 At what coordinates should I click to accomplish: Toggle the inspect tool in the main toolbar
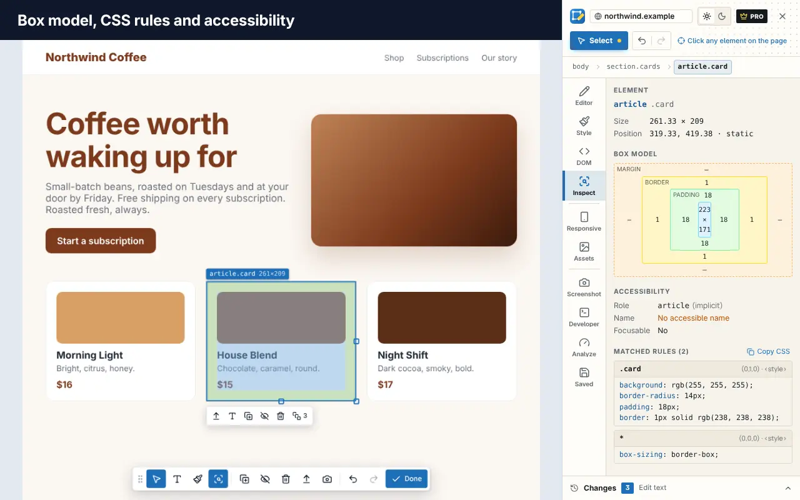click(x=218, y=479)
